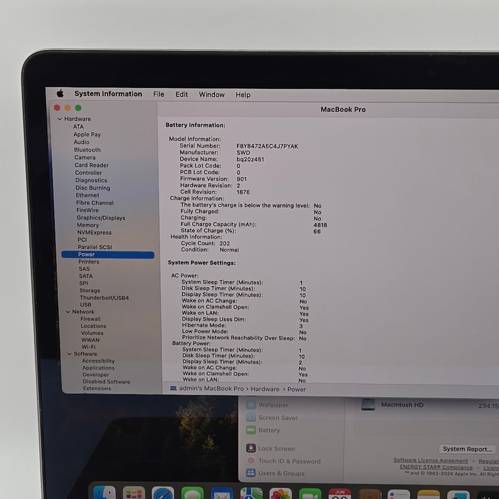Open the Apple menu logo
This screenshot has height=499, width=499.
click(x=60, y=93)
